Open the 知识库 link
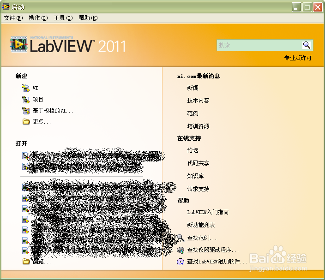Viewport: 325px width, 280px height. (x=195, y=176)
